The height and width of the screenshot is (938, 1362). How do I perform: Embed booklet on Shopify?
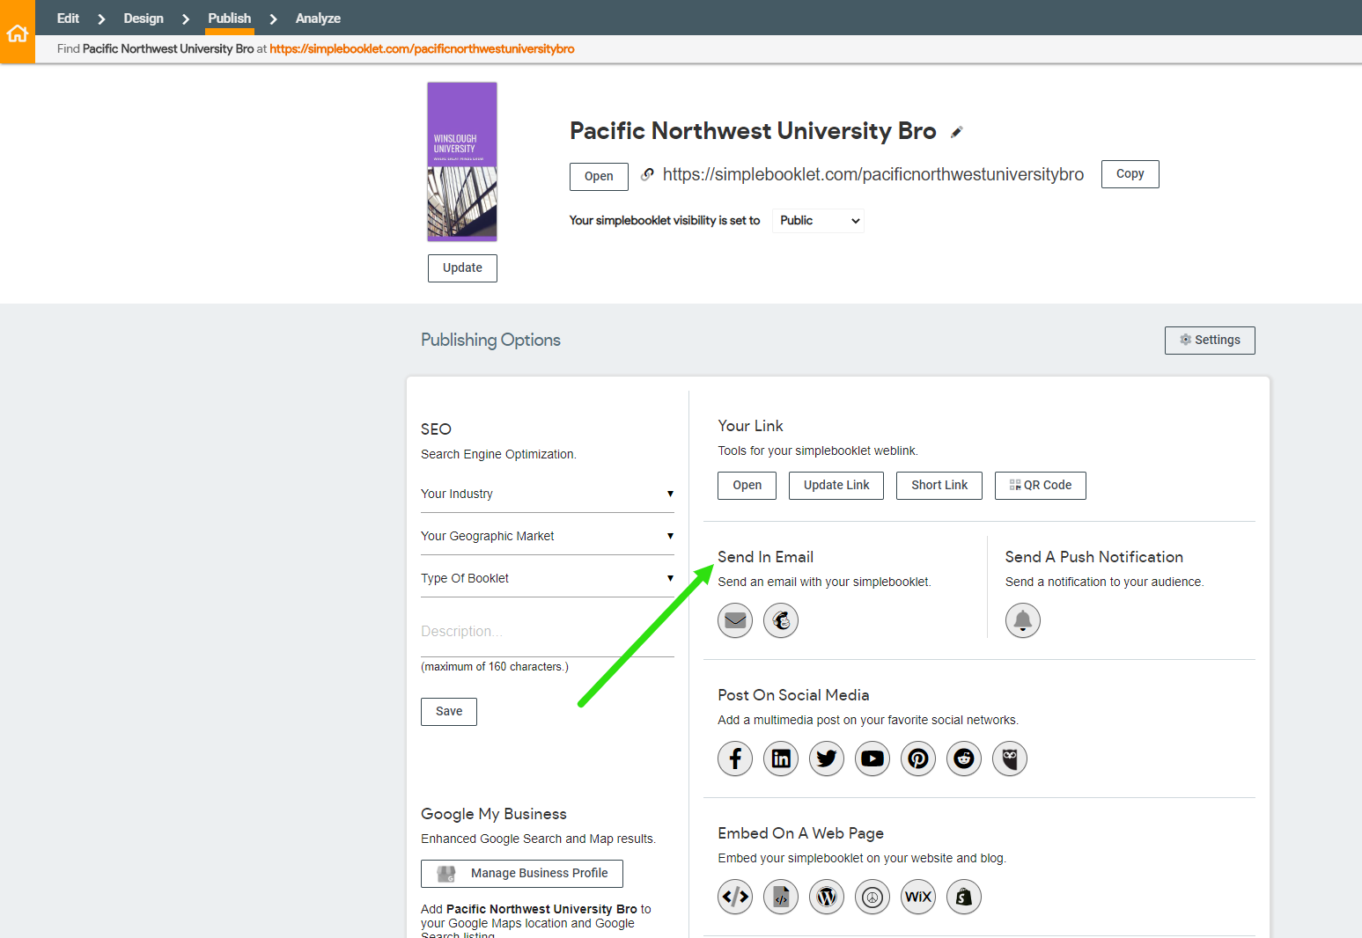tap(964, 897)
